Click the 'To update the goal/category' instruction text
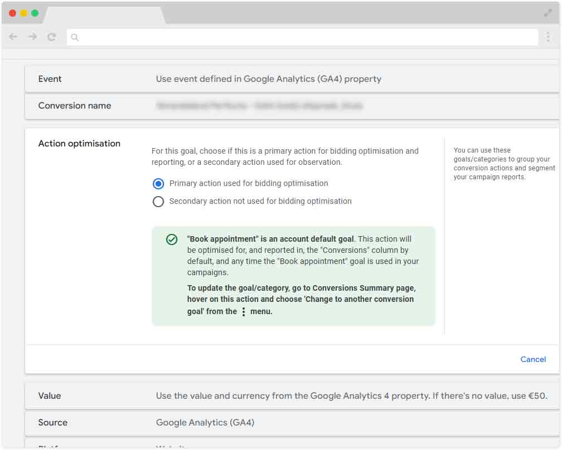The image size is (562, 450). click(x=301, y=300)
